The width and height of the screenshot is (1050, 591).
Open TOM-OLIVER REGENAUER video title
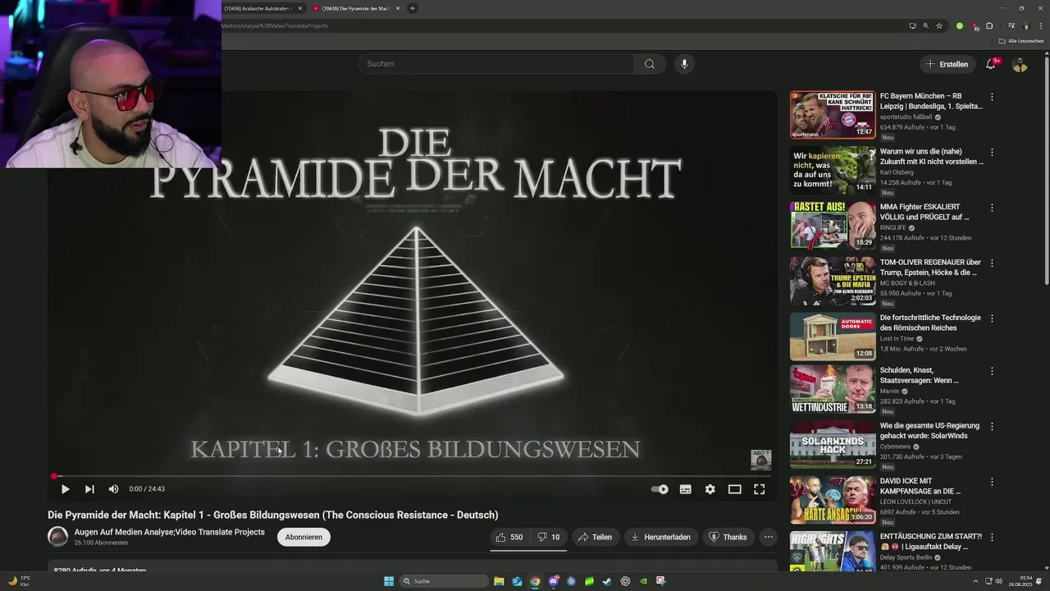coord(930,268)
